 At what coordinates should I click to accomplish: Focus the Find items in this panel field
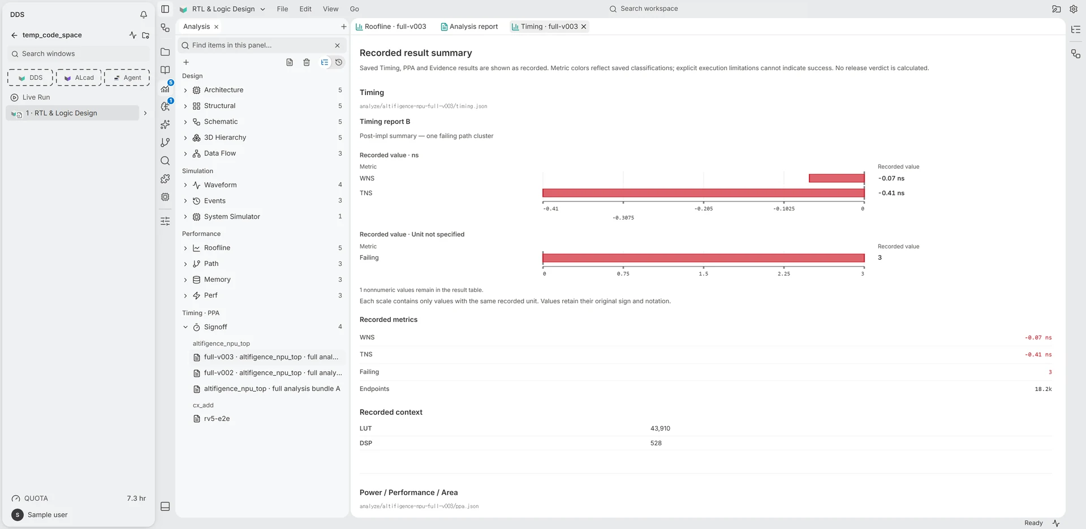point(261,45)
